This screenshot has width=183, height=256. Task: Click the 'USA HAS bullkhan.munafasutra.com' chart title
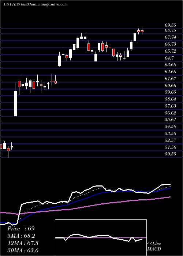click(x=36, y=4)
